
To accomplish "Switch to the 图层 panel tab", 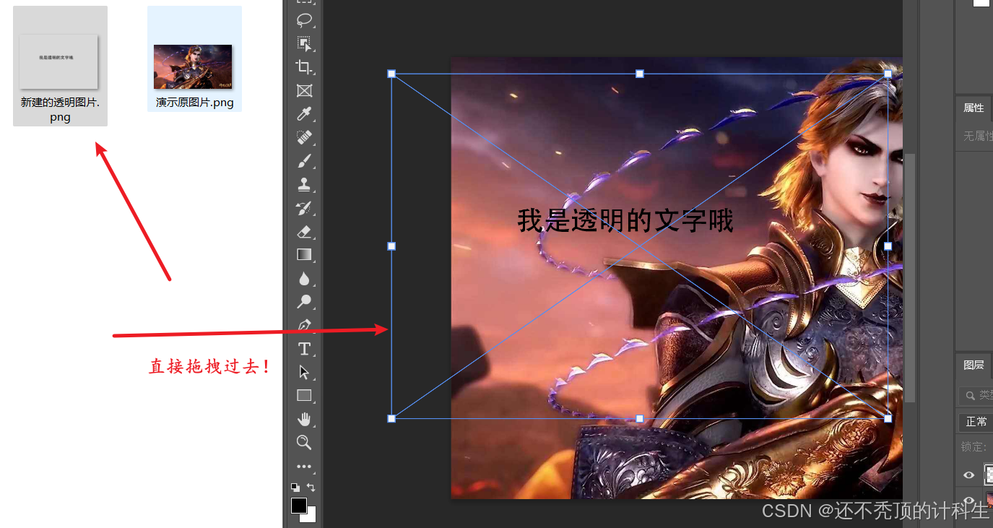I will point(974,365).
